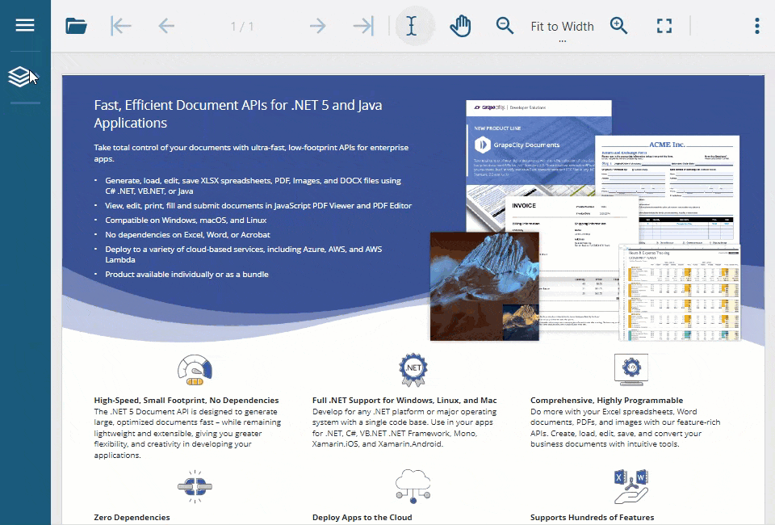Go to the next page arrow
Image resolution: width=775 pixels, height=525 pixels.
click(317, 26)
